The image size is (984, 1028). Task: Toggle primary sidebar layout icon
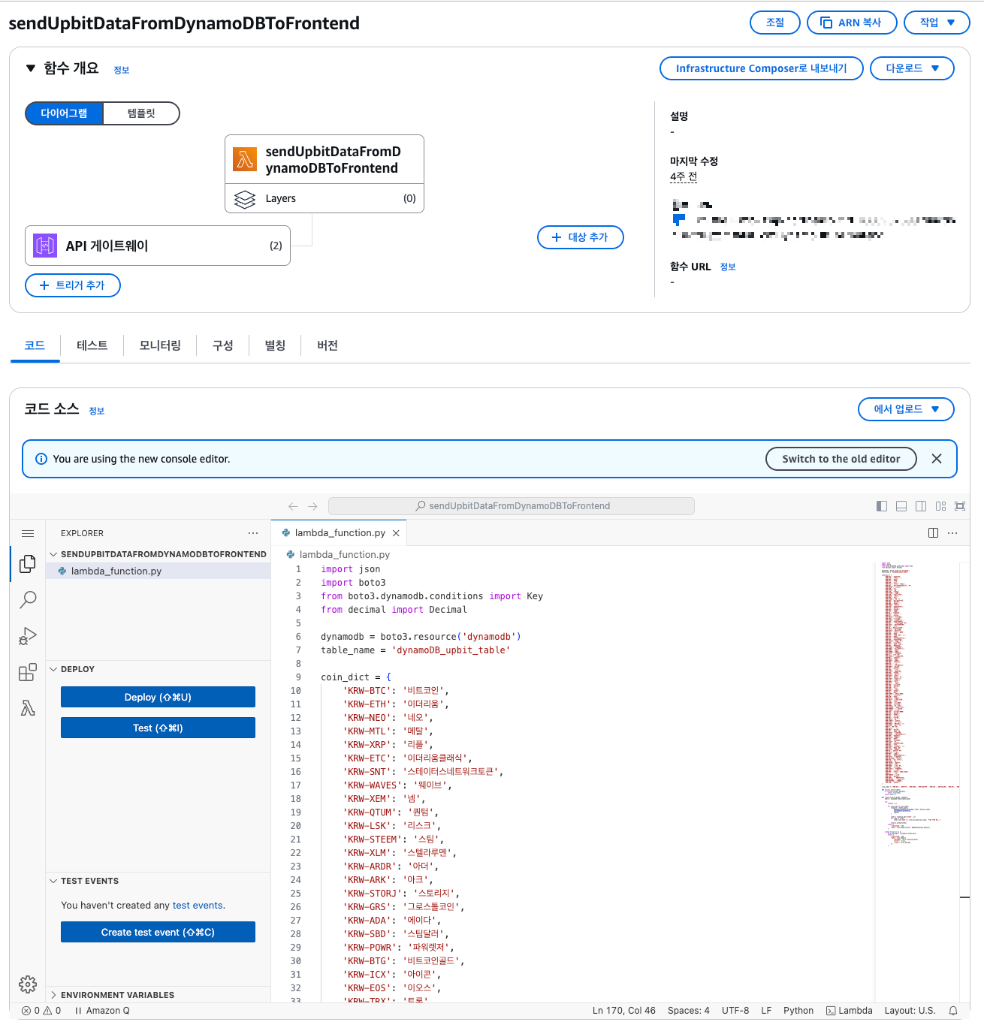coord(882,506)
